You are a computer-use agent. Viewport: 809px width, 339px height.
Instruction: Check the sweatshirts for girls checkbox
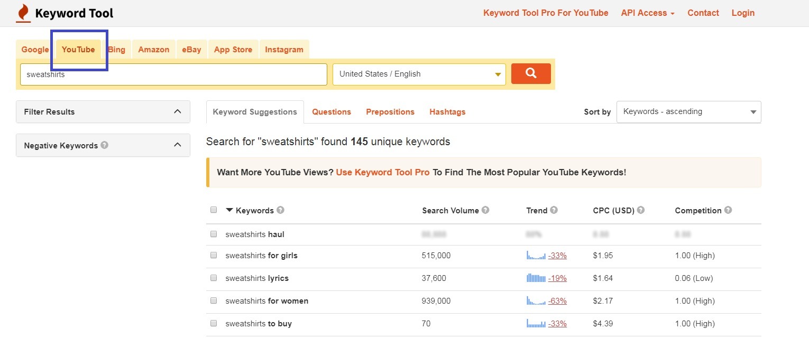(x=214, y=255)
